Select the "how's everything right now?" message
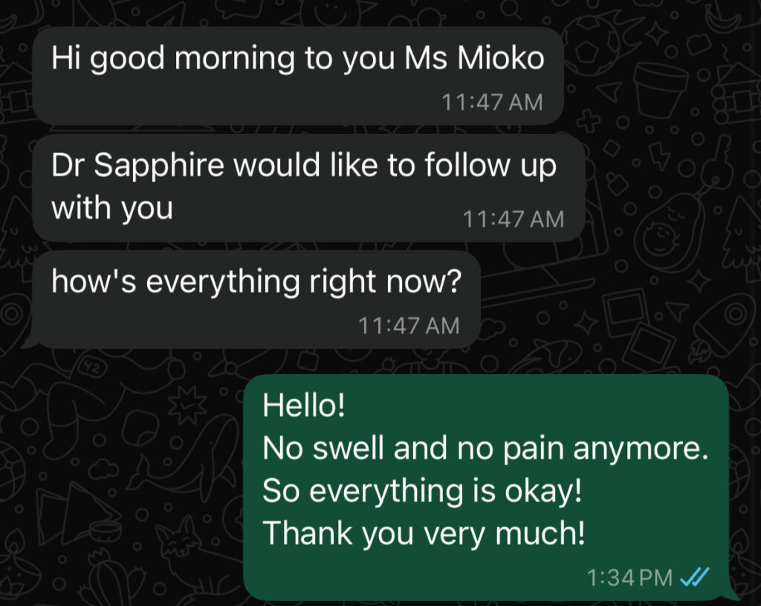This screenshot has width=761, height=606. 256,299
